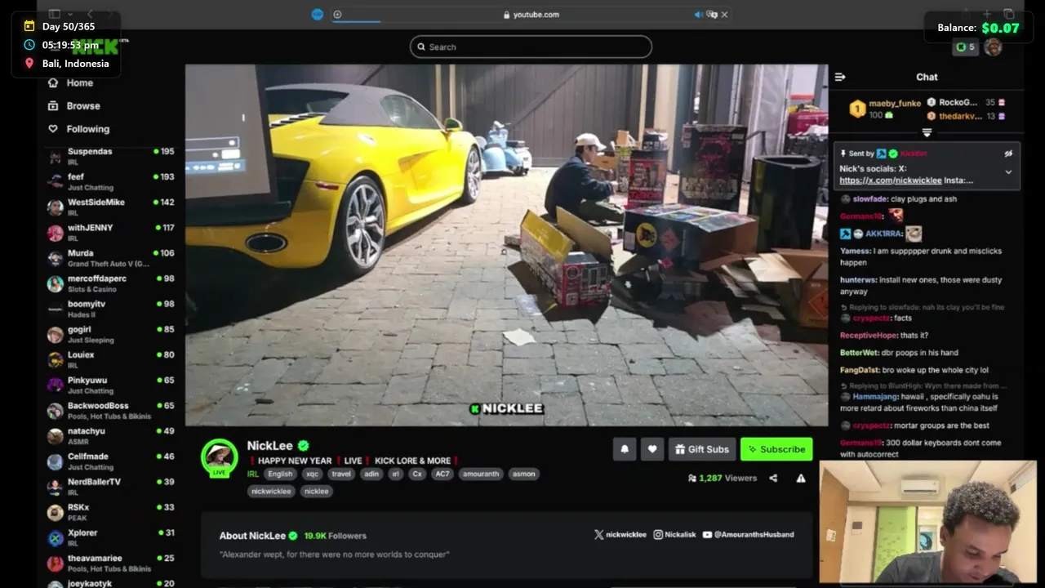This screenshot has height=588, width=1045.
Task: Open the Instagram Nickalisk social link
Action: point(674,534)
